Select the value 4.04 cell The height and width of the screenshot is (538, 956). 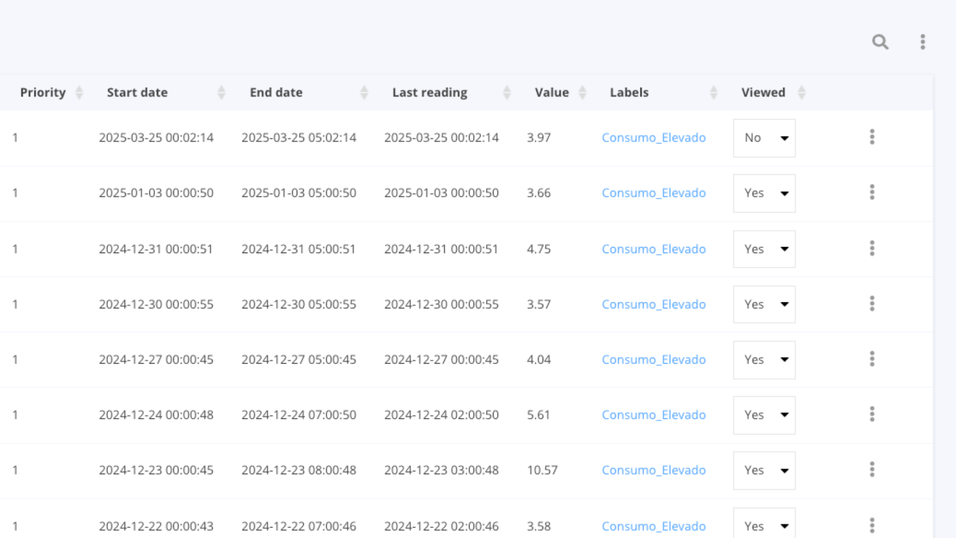(x=539, y=360)
